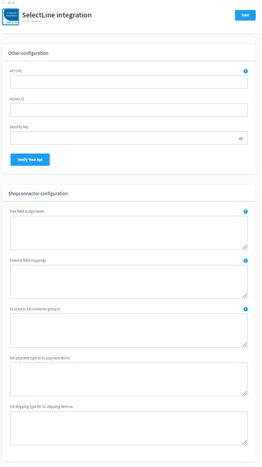262x467 pixels.
Task: Save the SelectLine integration settings
Action: (245, 15)
